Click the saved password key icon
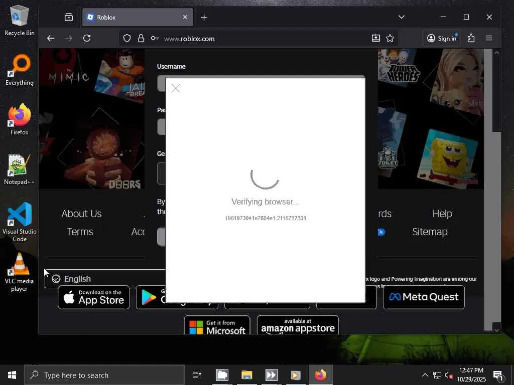514x385 pixels. pyautogui.click(x=155, y=38)
